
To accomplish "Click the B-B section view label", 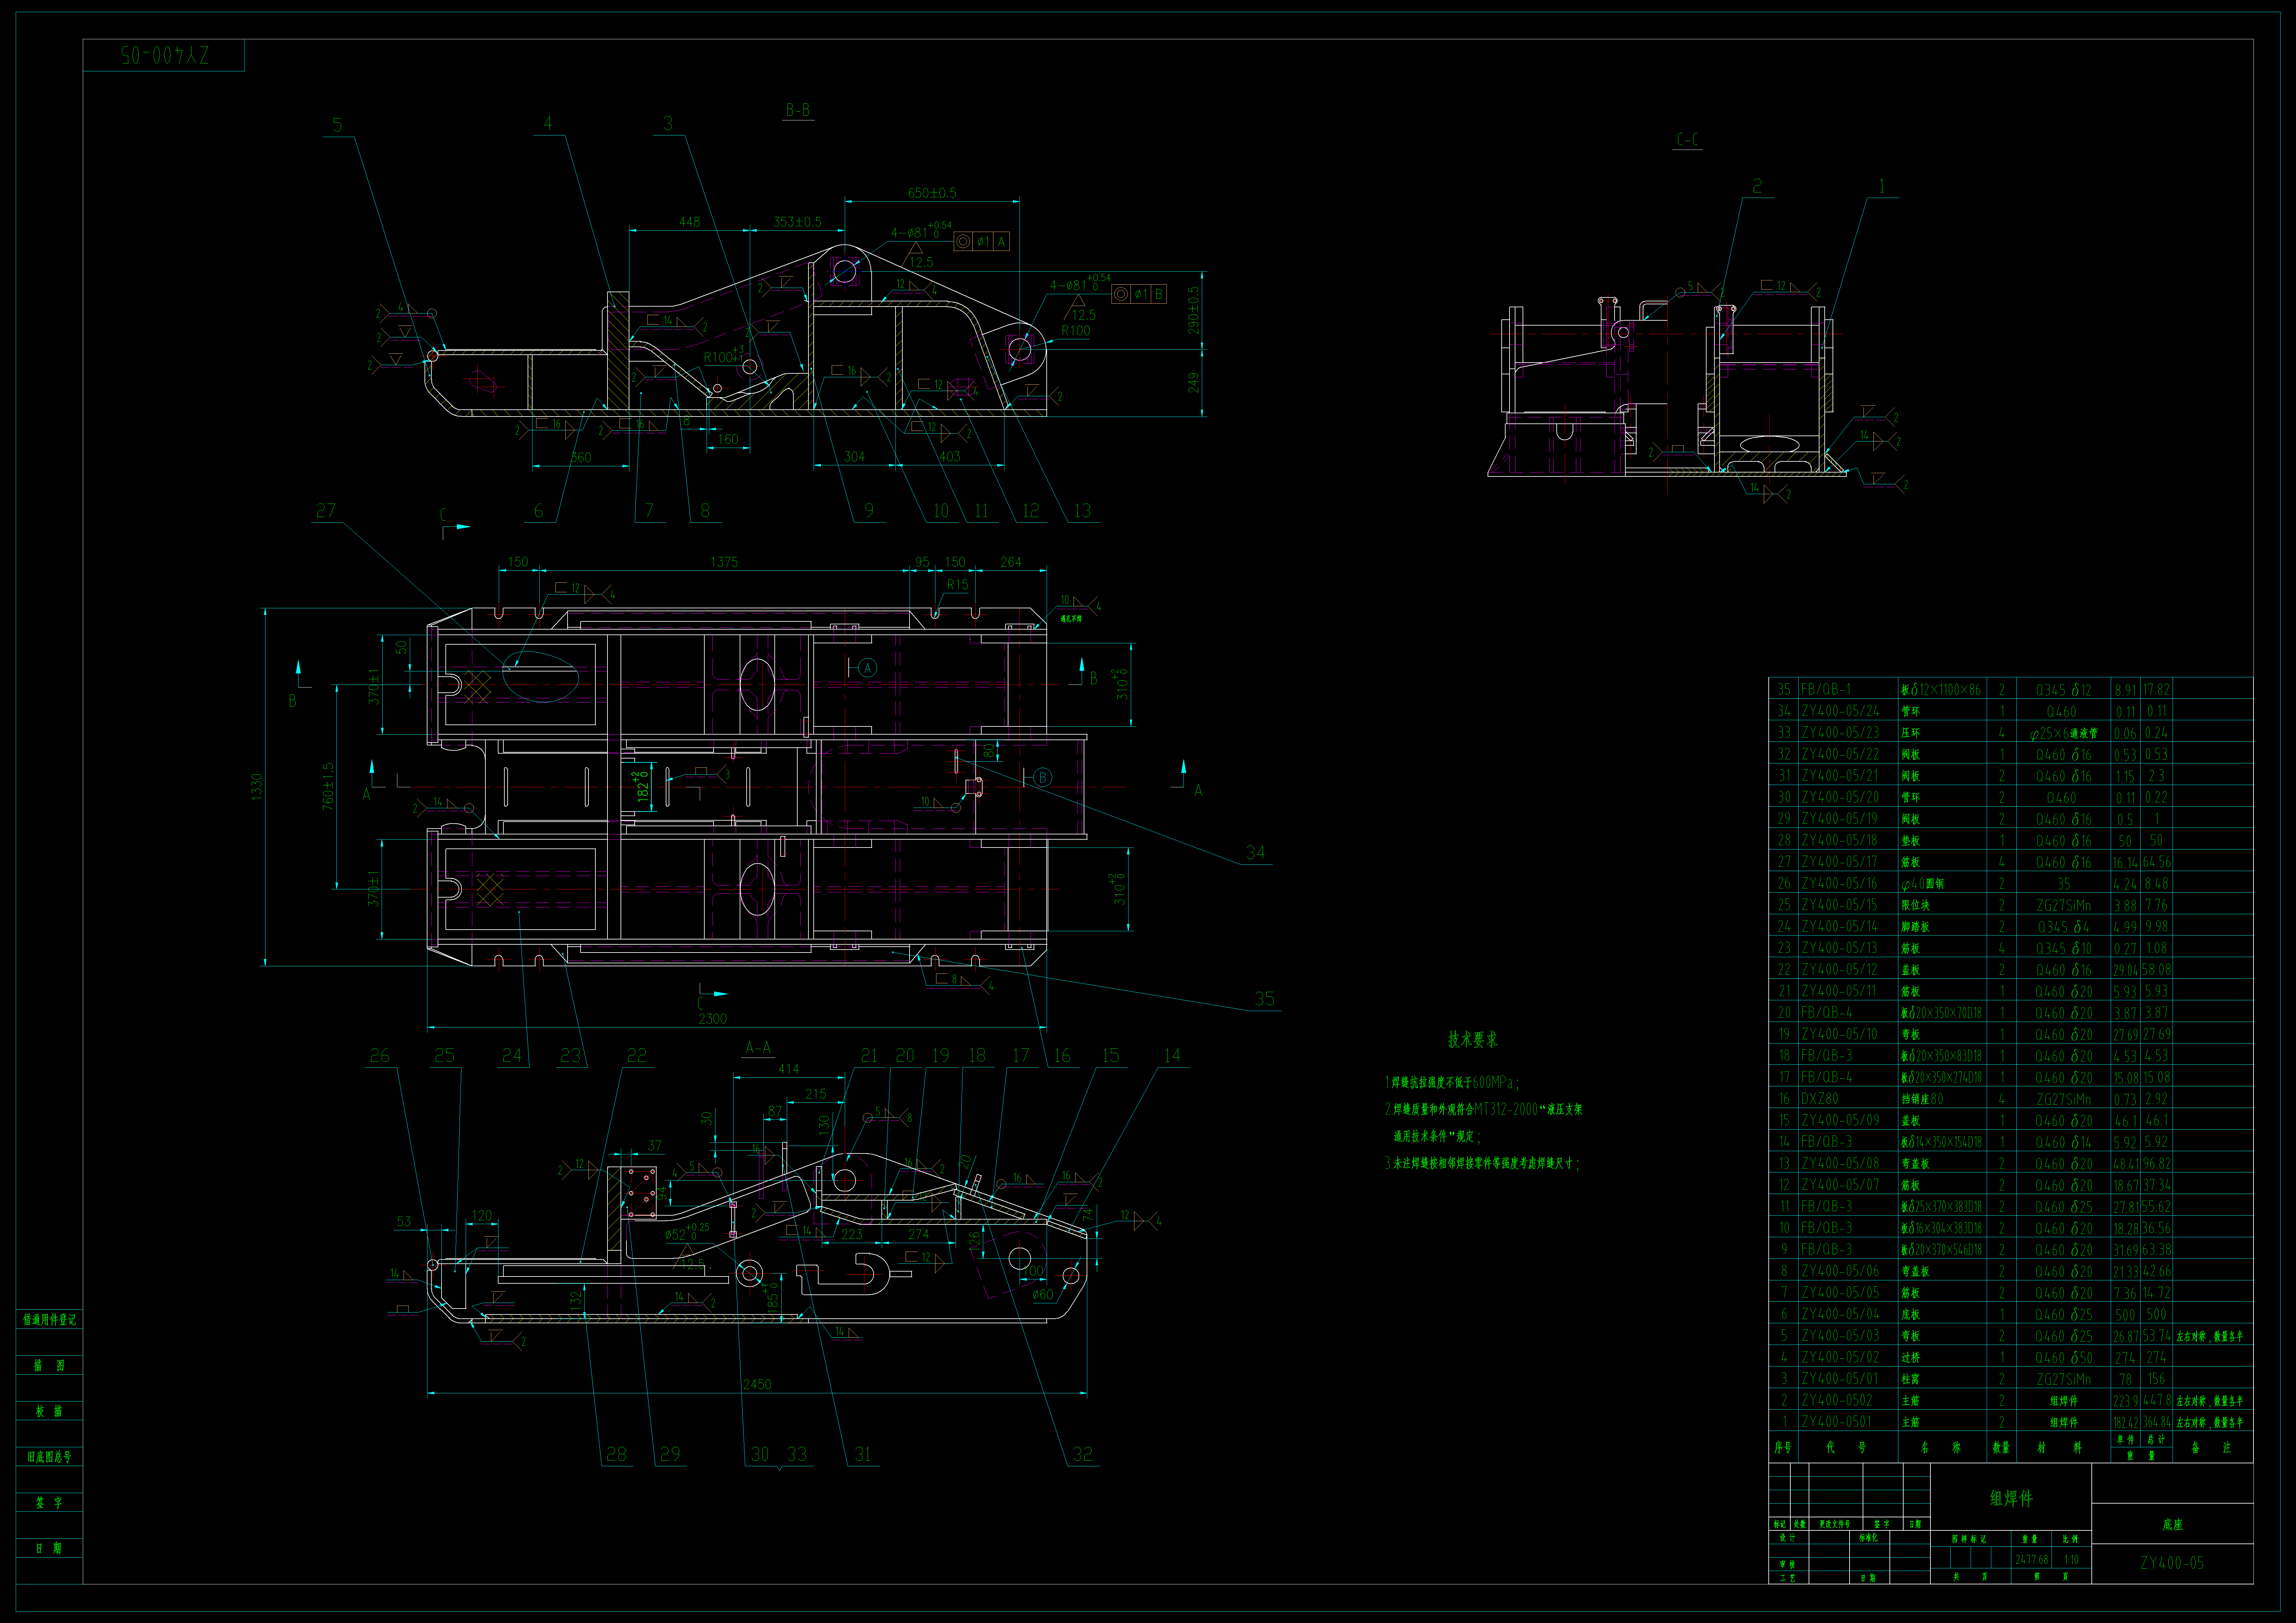I will point(798,110).
